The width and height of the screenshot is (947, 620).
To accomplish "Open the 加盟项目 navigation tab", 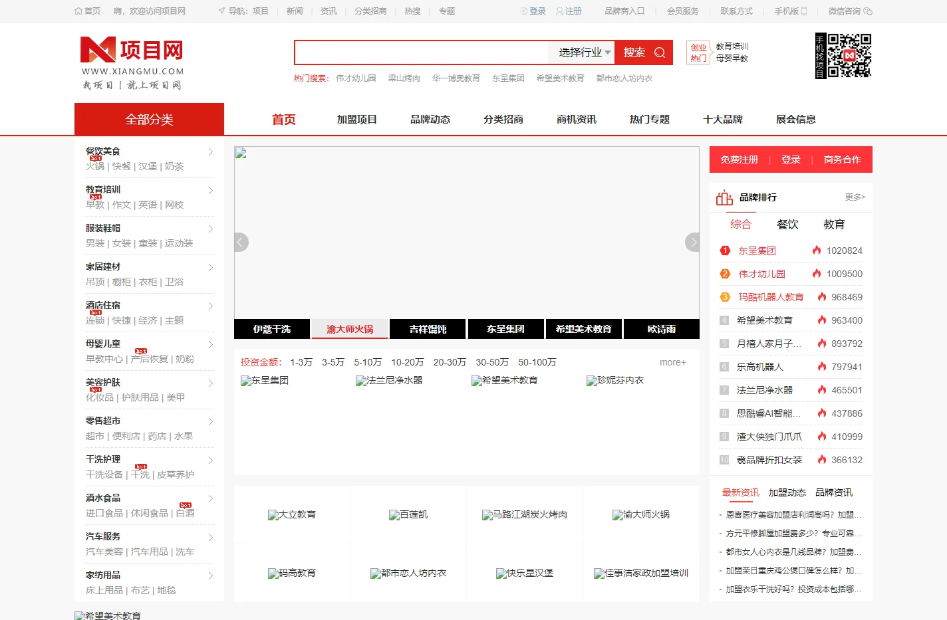I will (x=357, y=120).
